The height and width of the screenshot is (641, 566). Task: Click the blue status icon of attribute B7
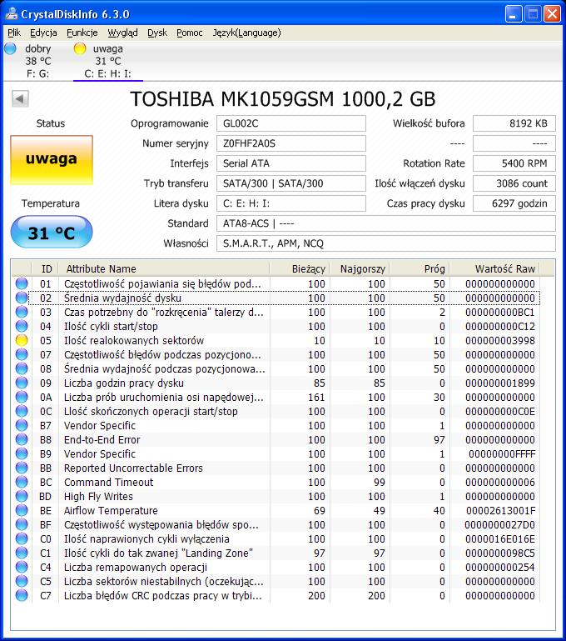(x=21, y=425)
